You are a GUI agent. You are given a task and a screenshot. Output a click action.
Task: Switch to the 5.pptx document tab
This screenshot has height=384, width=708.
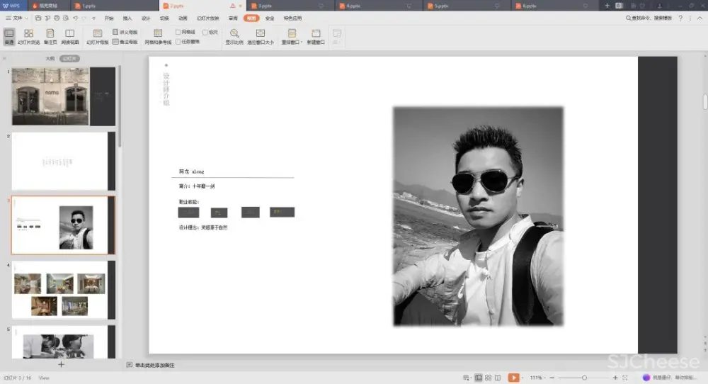tap(441, 6)
